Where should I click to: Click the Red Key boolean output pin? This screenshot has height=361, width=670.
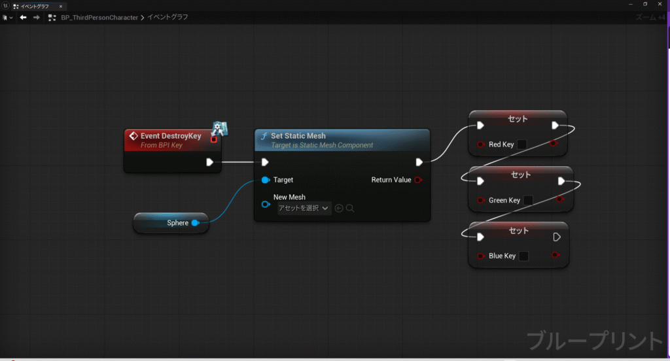pos(554,143)
